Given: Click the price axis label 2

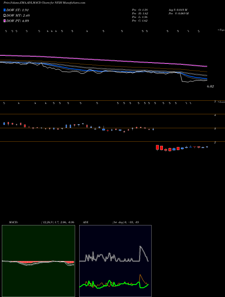Looking at the screenshot, I should (x=215, y=143).
